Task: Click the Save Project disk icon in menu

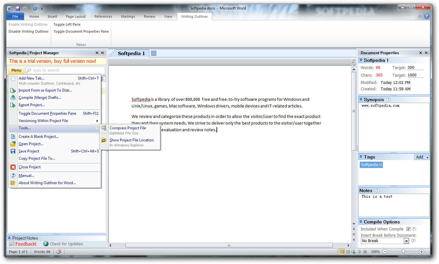Action: (x=13, y=151)
